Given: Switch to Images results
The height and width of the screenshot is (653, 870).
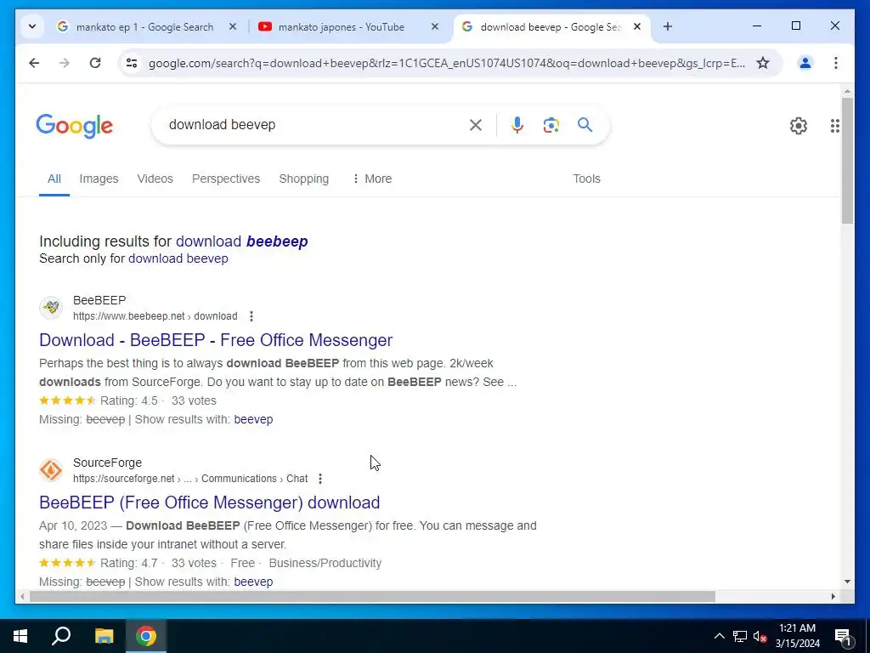Looking at the screenshot, I should click(x=99, y=179).
